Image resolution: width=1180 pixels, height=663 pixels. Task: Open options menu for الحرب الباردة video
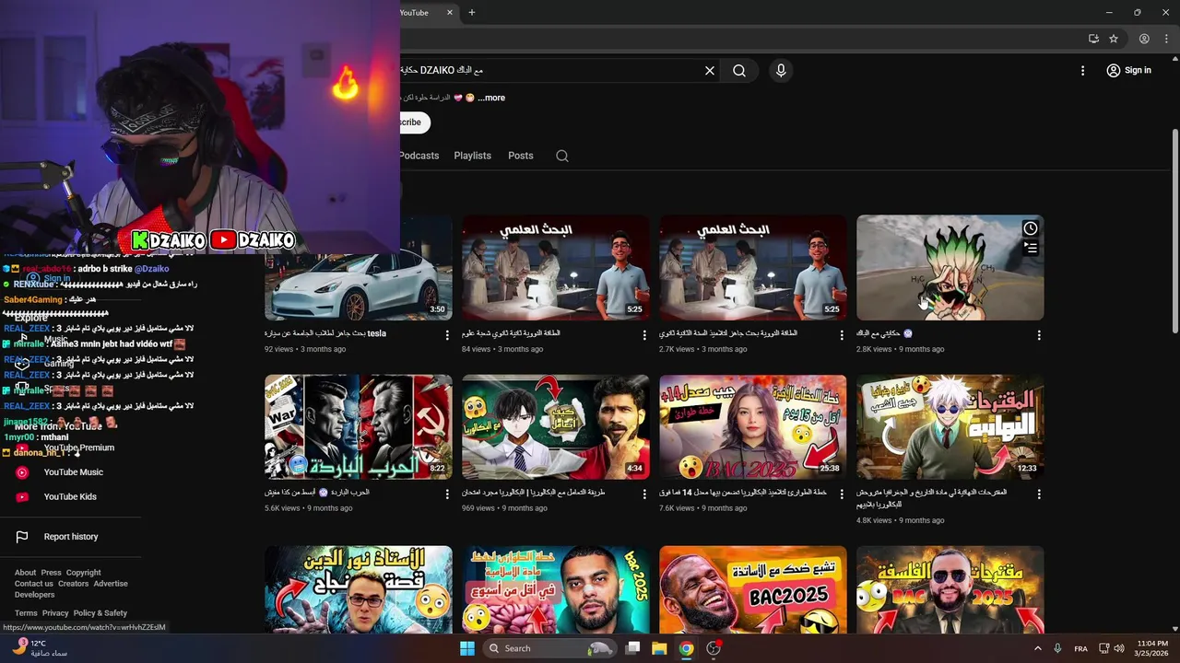click(x=447, y=494)
